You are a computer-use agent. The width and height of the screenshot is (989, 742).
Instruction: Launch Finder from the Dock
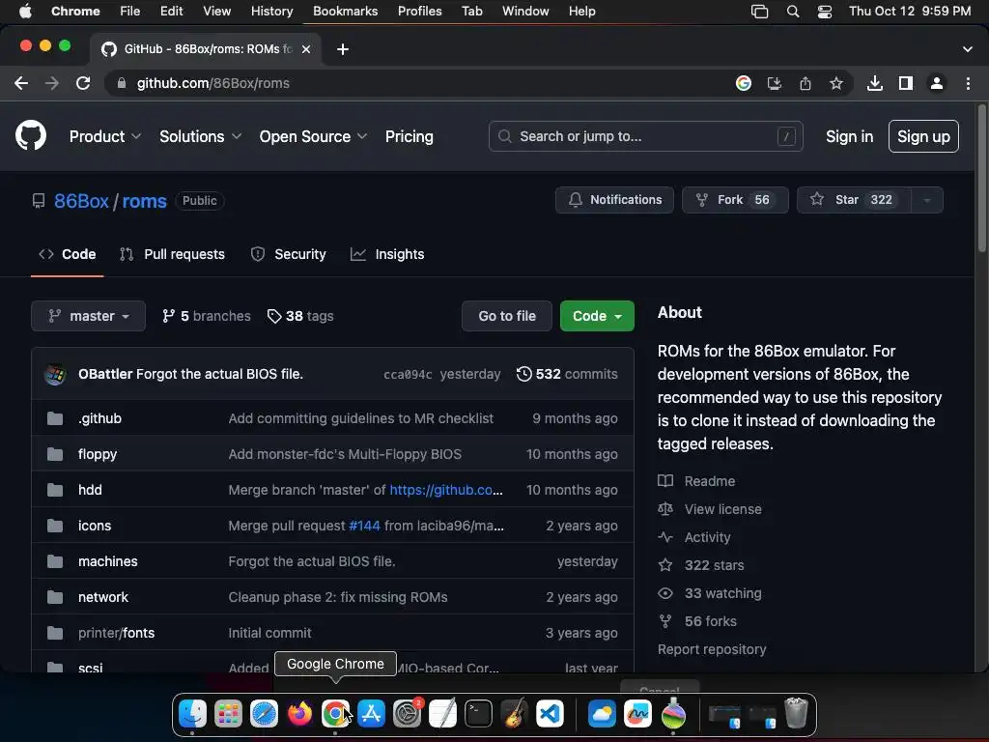tap(192, 714)
